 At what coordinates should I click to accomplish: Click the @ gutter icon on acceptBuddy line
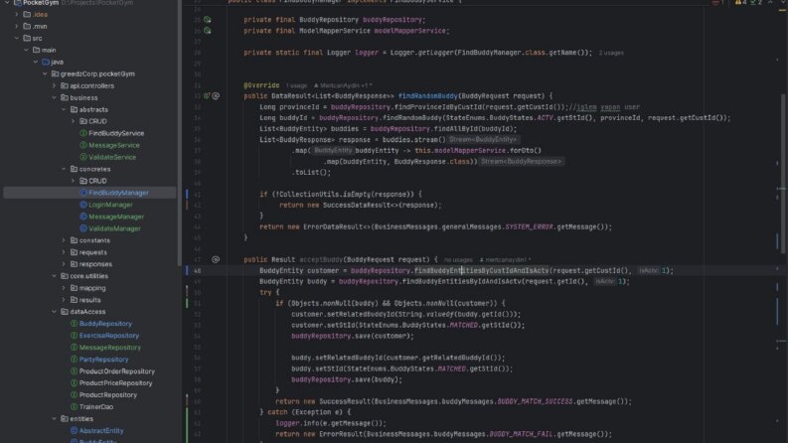pyautogui.click(x=216, y=259)
